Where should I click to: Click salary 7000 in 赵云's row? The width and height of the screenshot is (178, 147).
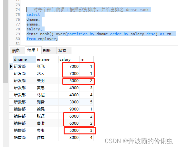(x=69, y=74)
